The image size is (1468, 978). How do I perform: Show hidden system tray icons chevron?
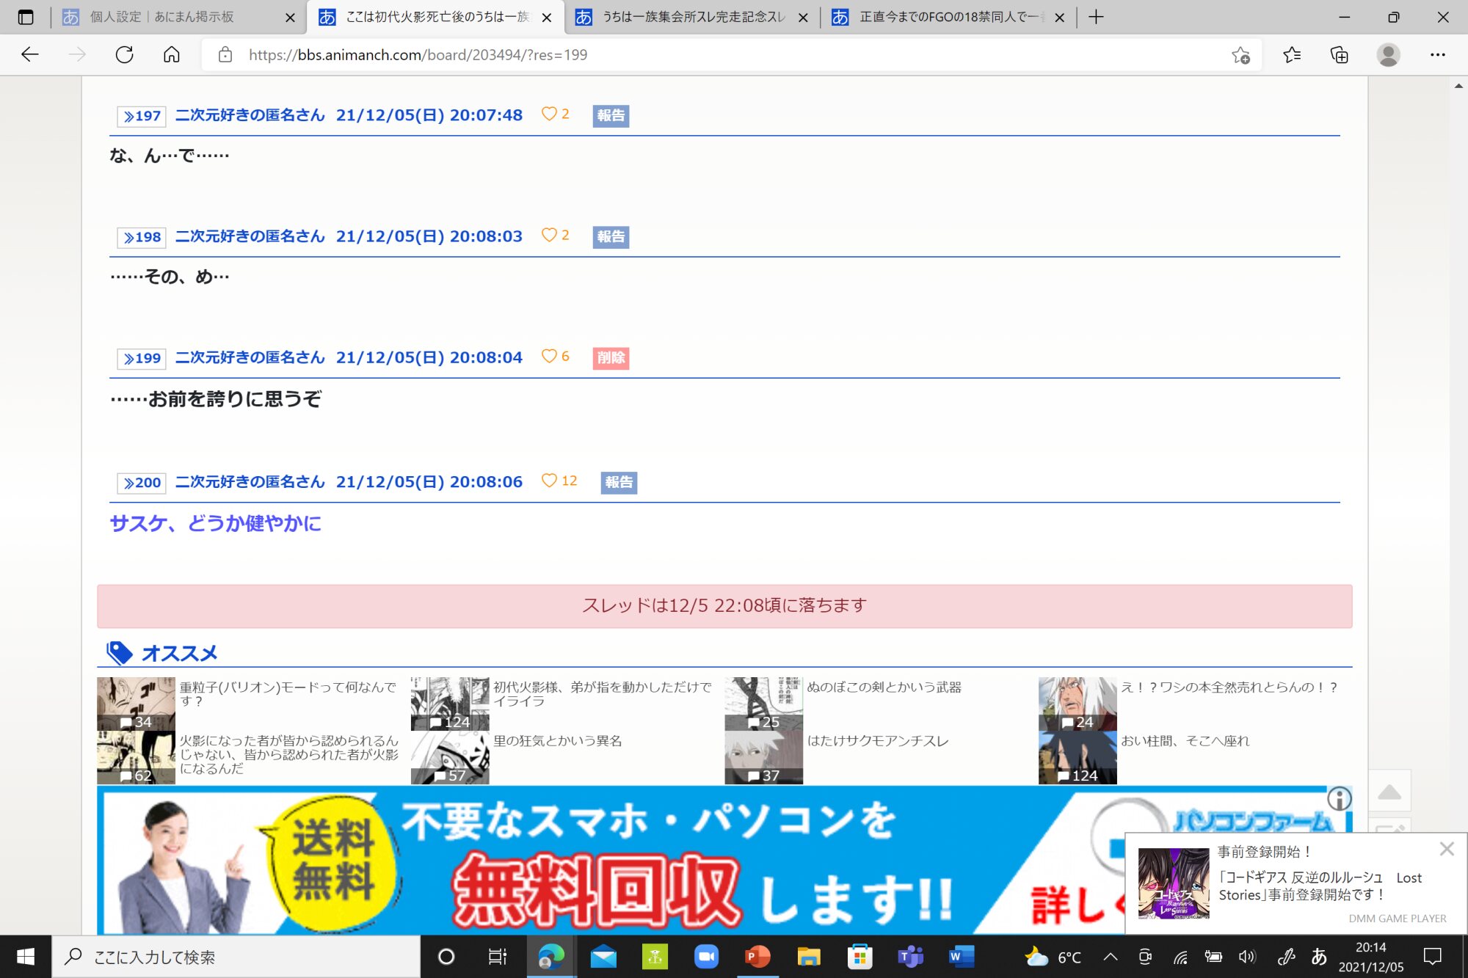click(x=1111, y=957)
